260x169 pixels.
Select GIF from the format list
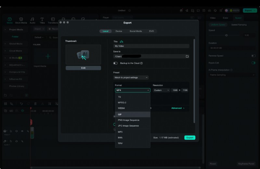(120, 114)
